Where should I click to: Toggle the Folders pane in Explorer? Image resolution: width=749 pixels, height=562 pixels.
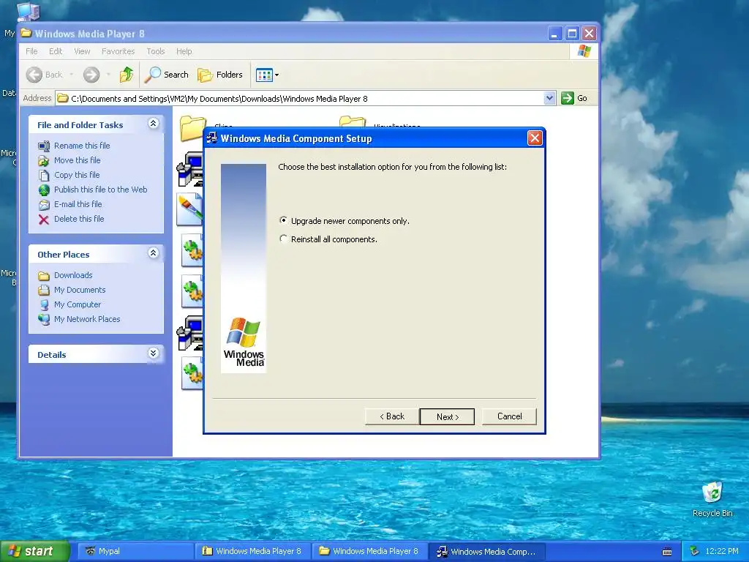pyautogui.click(x=220, y=75)
